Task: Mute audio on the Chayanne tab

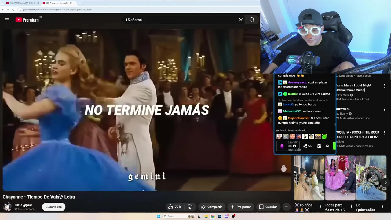Action: coord(71,3)
